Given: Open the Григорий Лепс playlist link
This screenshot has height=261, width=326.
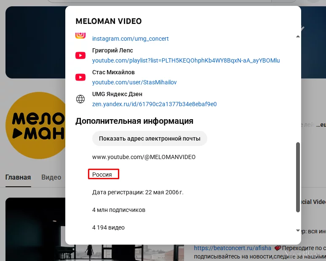Looking at the screenshot, I should pos(186,60).
